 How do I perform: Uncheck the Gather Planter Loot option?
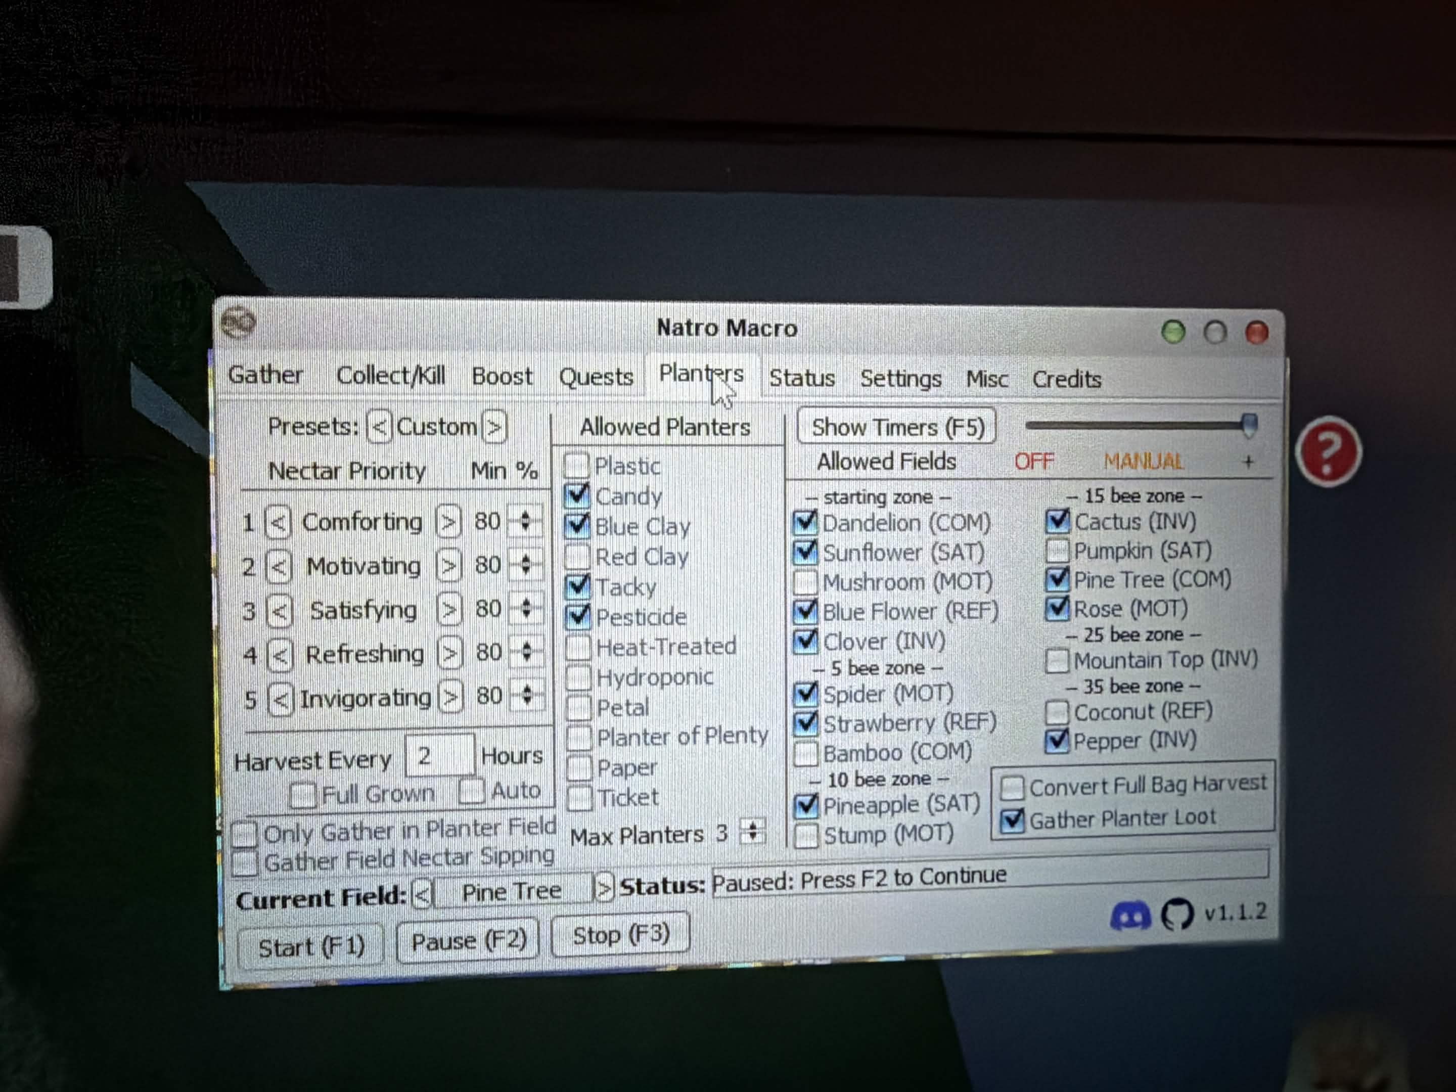pos(1012,820)
